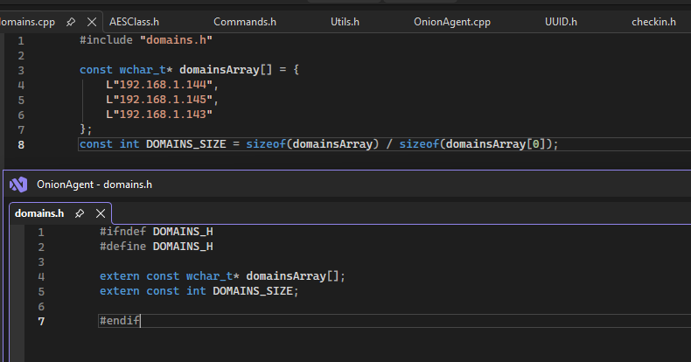The height and width of the screenshot is (362, 691).
Task: Close the domains.h tab
Action: tap(101, 213)
